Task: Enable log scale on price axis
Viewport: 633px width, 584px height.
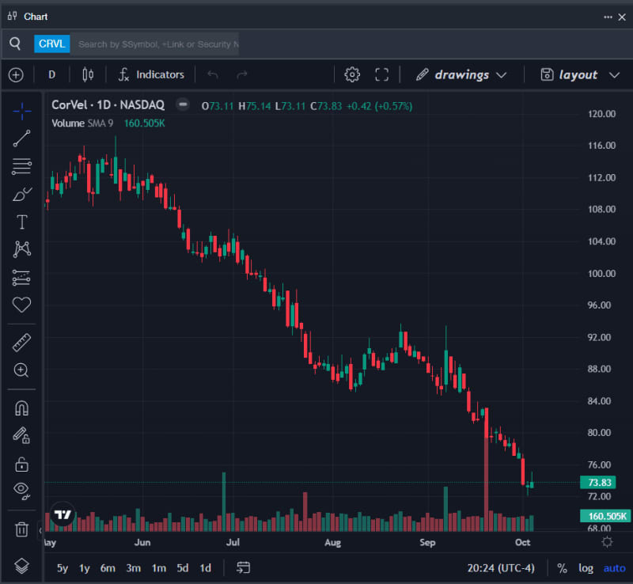Action: [x=586, y=567]
